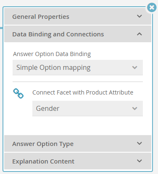This screenshot has width=158, height=174.
Task: Click the Gender selected value text
Action: point(47,108)
